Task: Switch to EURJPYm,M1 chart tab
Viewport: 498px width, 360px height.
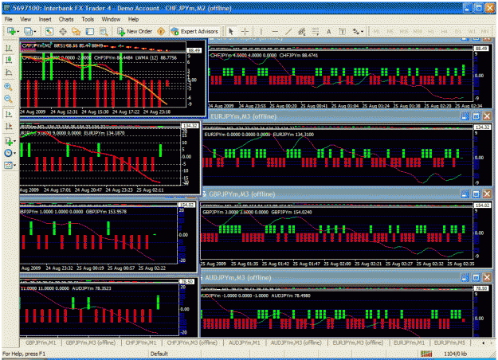Action: 409,342
